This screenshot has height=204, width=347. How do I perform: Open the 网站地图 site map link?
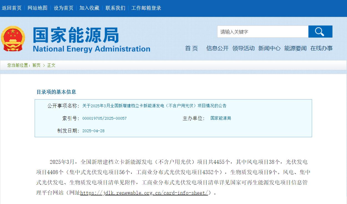point(37,8)
